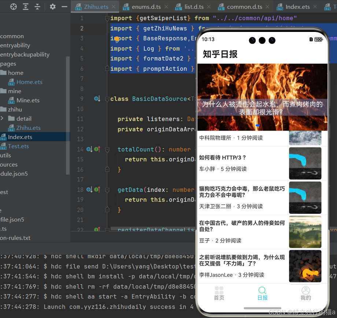
Task: Click the implemented-by gutter icon on line 9
Action: 97,99
